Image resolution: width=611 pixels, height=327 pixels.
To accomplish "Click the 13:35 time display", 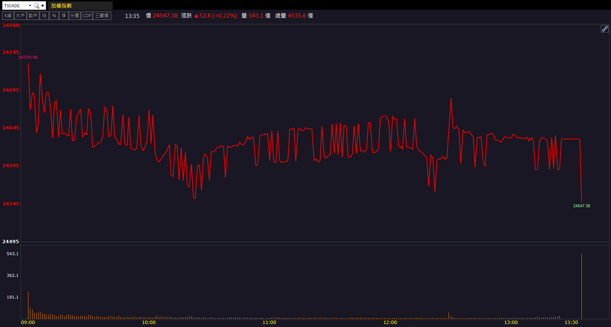I will [x=132, y=15].
